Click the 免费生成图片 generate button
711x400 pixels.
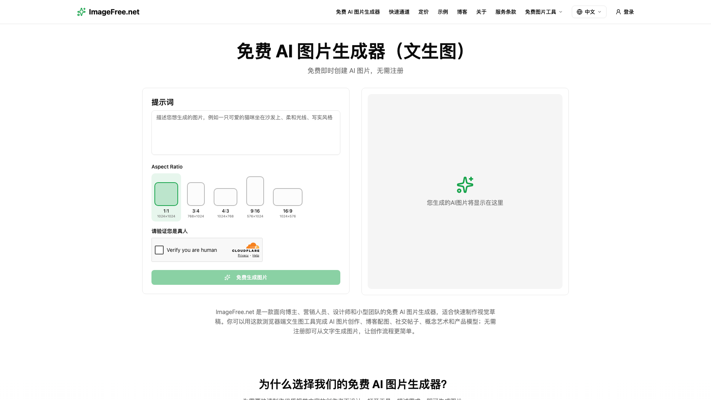pos(246,277)
